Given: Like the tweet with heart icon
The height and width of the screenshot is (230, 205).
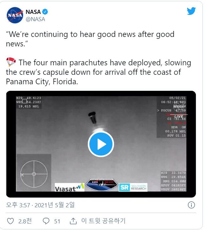Looking at the screenshot, I should (10, 221).
